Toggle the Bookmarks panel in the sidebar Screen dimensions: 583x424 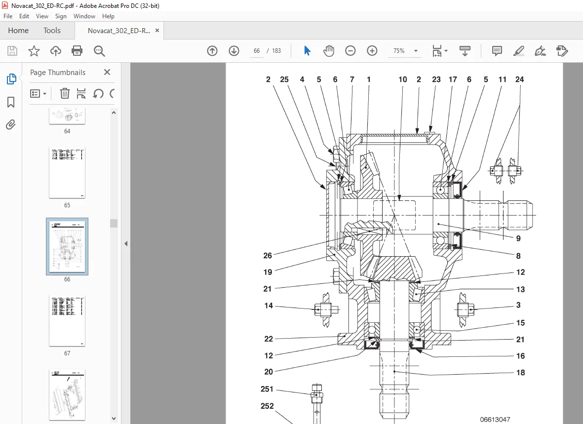[x=11, y=102]
